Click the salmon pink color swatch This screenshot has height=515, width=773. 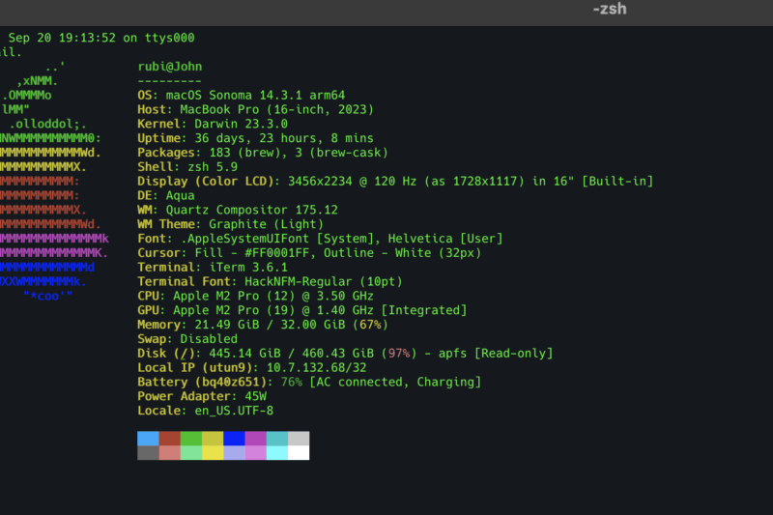pyautogui.click(x=170, y=452)
